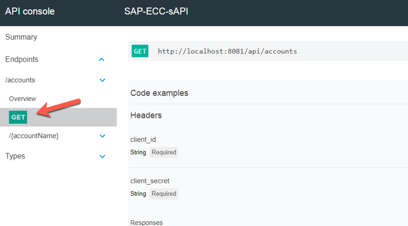
Task: Expand the /{accountName} chevron
Action: point(102,136)
